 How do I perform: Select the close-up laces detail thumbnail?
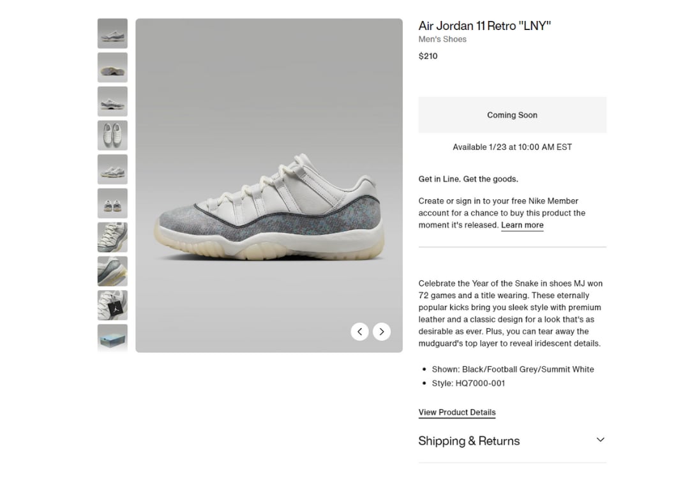pyautogui.click(x=112, y=237)
